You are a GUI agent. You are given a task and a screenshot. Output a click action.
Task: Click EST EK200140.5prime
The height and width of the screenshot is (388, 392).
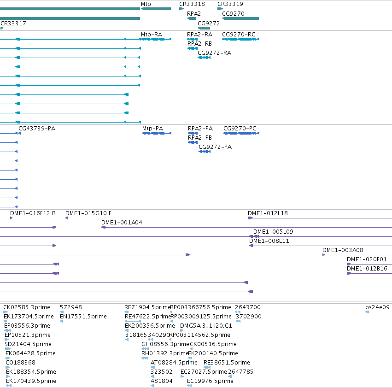pyautogui.click(x=213, y=354)
